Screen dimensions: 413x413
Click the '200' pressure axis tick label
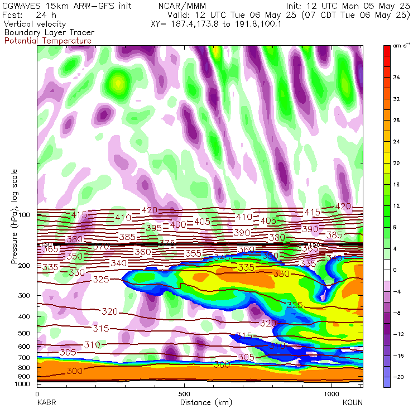point(24,266)
